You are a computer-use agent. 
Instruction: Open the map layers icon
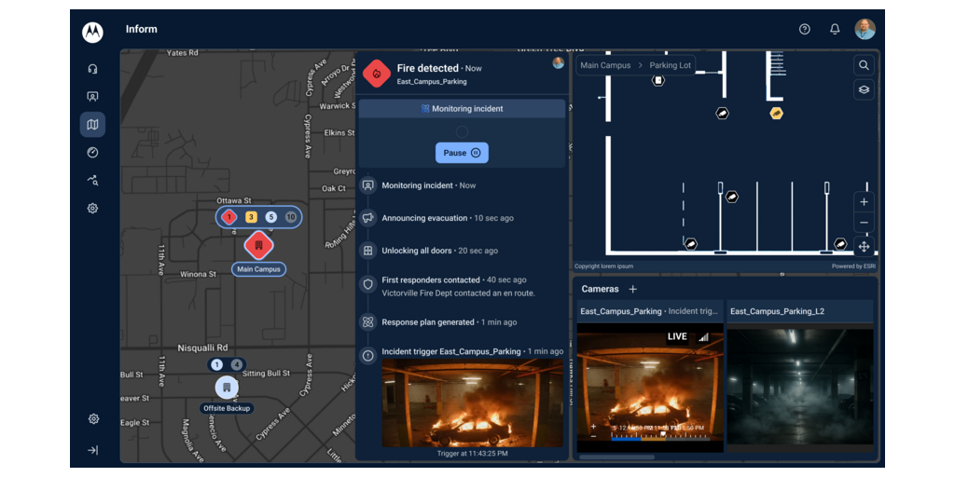(864, 90)
